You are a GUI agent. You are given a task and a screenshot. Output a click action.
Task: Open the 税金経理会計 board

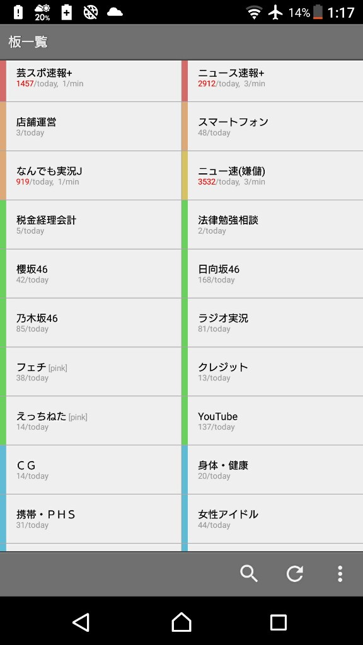[94, 225]
